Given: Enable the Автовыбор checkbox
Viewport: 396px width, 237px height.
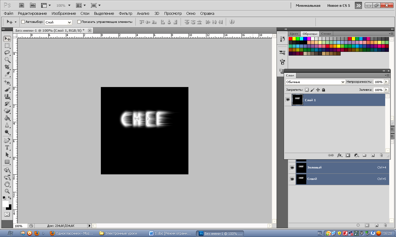Looking at the screenshot, I should click(23, 22).
